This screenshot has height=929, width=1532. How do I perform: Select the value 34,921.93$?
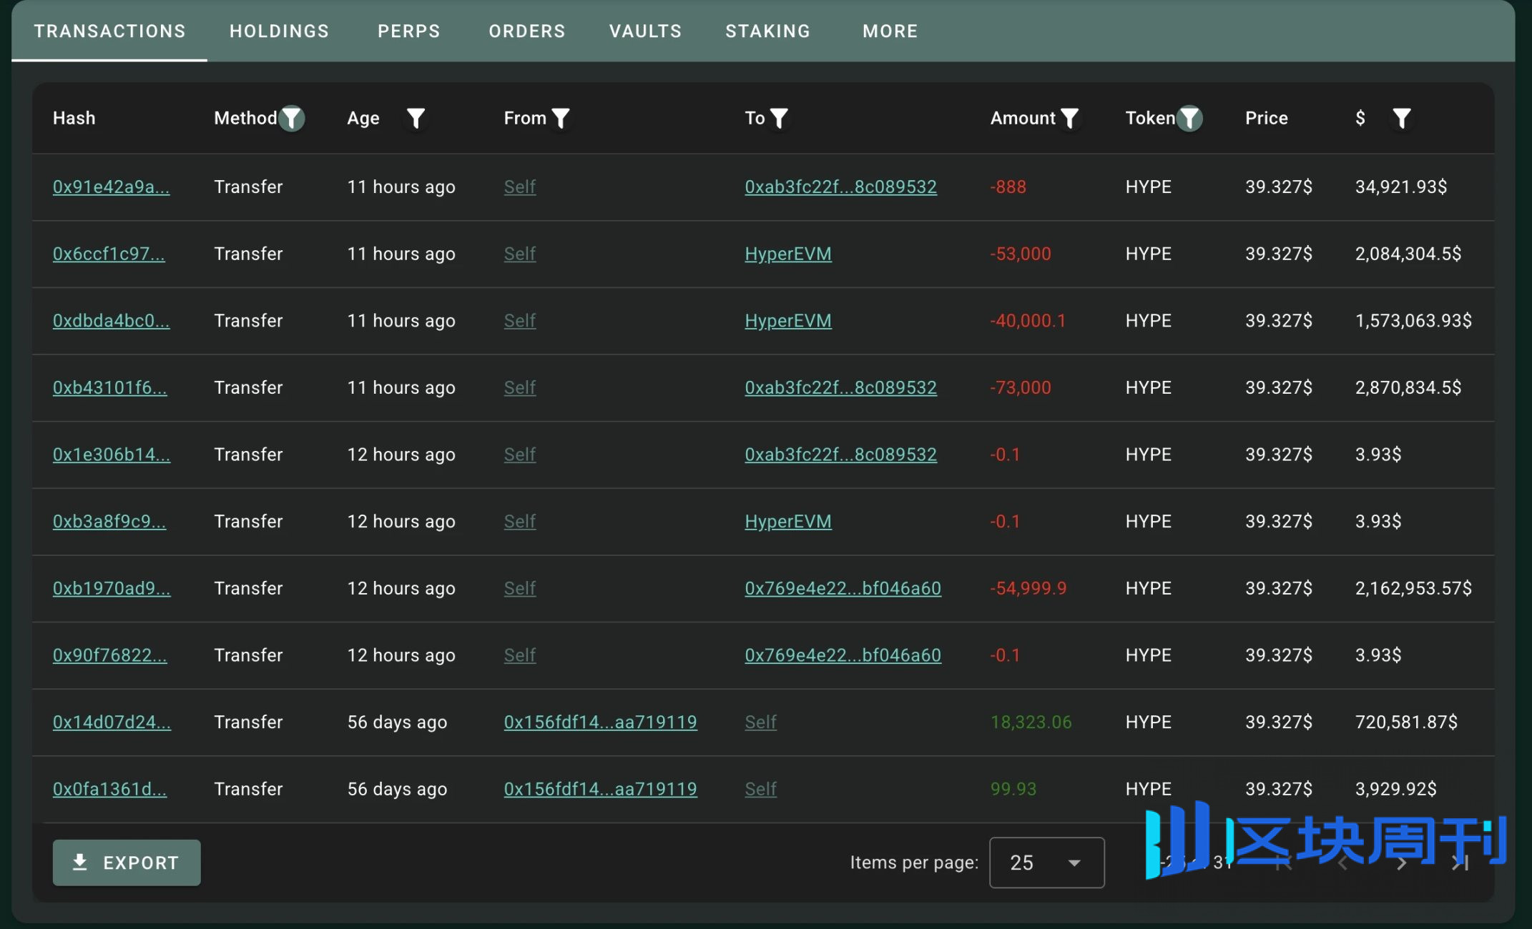(1400, 187)
